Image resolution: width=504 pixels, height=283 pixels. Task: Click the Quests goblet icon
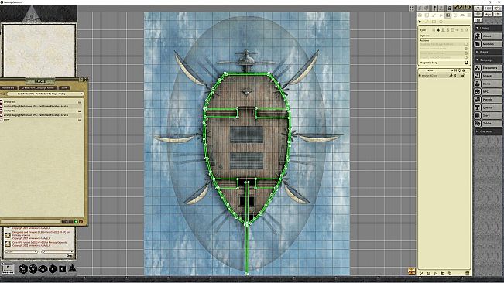(478, 107)
